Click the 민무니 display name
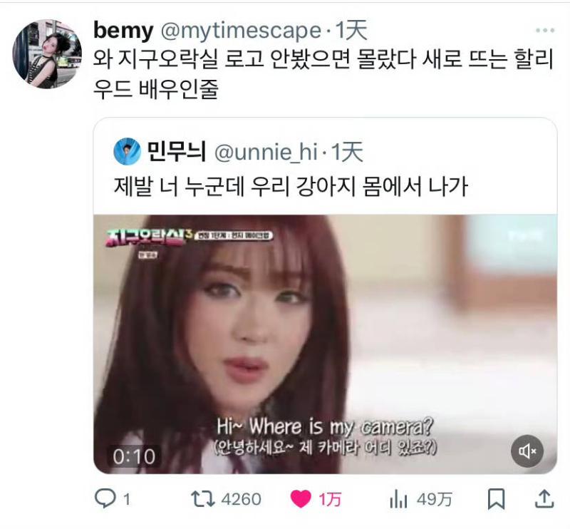This screenshot has height=529, width=570. point(176,151)
